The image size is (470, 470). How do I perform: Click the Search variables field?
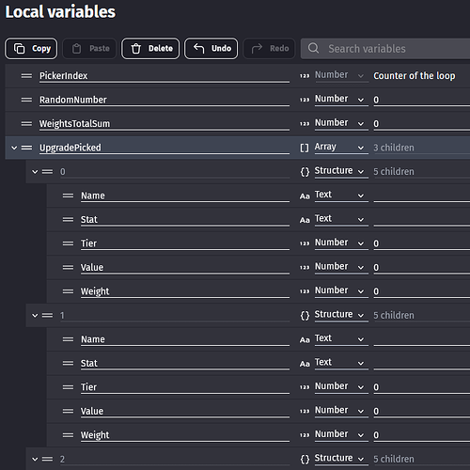pos(385,49)
